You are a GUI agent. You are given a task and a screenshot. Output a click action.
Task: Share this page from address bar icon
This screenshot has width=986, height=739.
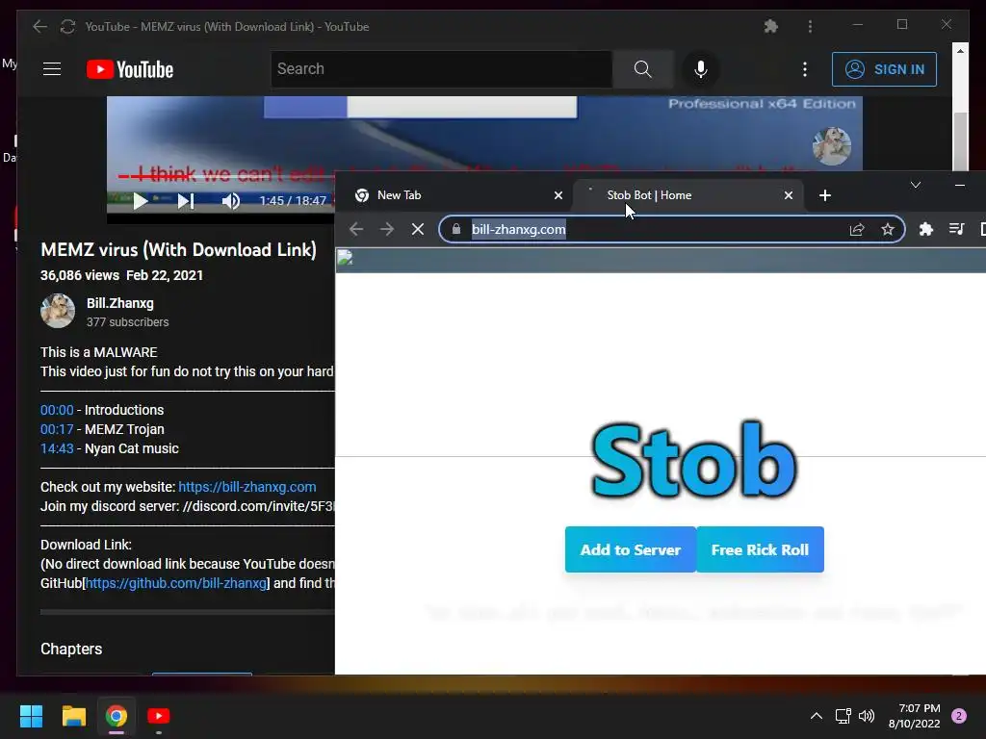click(x=856, y=229)
